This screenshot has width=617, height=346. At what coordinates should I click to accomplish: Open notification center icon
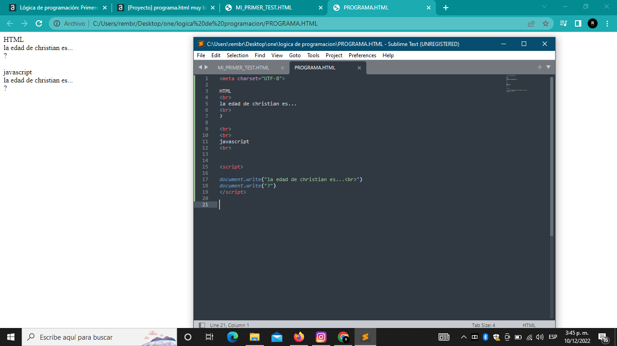[603, 337]
